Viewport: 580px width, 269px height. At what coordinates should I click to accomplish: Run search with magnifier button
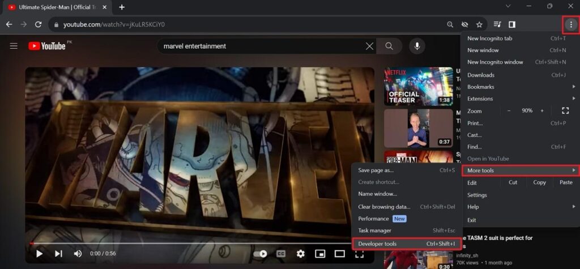point(389,46)
